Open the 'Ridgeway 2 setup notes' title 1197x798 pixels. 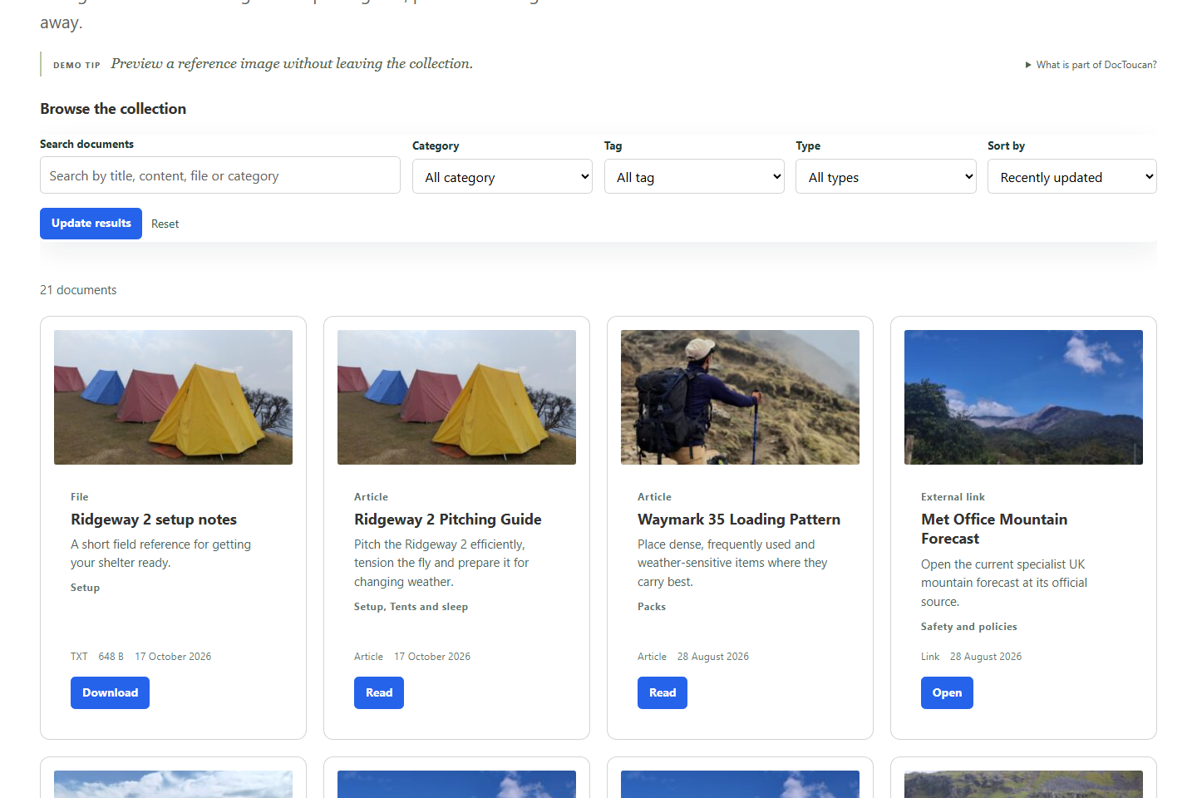pos(154,520)
